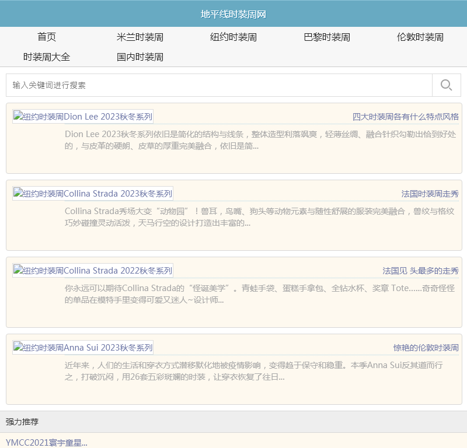Open the 惊艳的伦敦时装周 link
Viewport: 467px width, 448px height.
tap(426, 348)
